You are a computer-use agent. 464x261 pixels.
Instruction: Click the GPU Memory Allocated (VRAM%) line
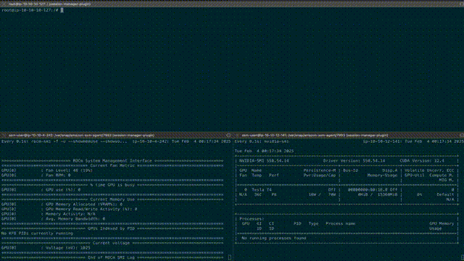coord(62,204)
